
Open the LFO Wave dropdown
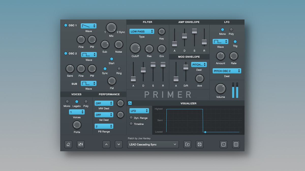coord(220,42)
